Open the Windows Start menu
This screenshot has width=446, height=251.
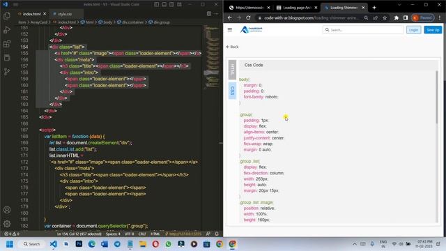(x=9, y=244)
